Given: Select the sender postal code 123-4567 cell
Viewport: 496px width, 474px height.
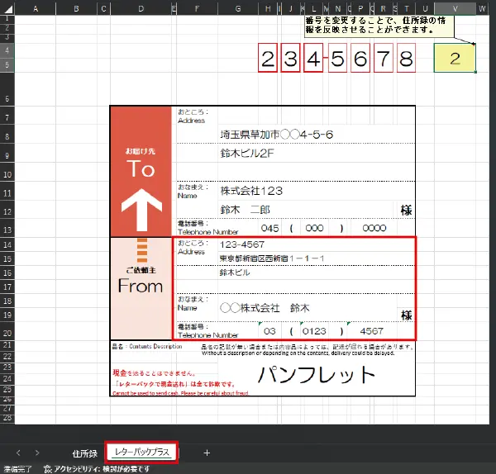Looking at the screenshot, I should 241,244.
